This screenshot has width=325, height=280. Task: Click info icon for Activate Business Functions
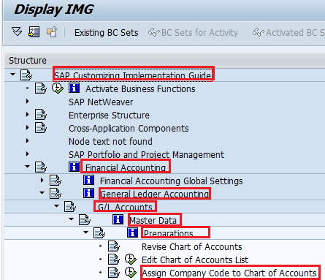(74, 88)
